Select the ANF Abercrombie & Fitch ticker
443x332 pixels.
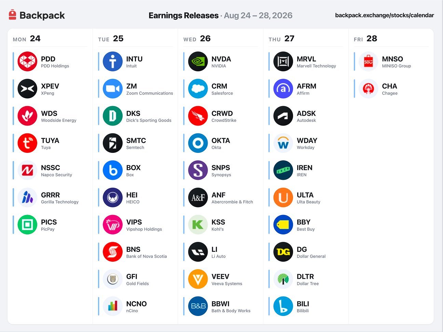pos(218,195)
